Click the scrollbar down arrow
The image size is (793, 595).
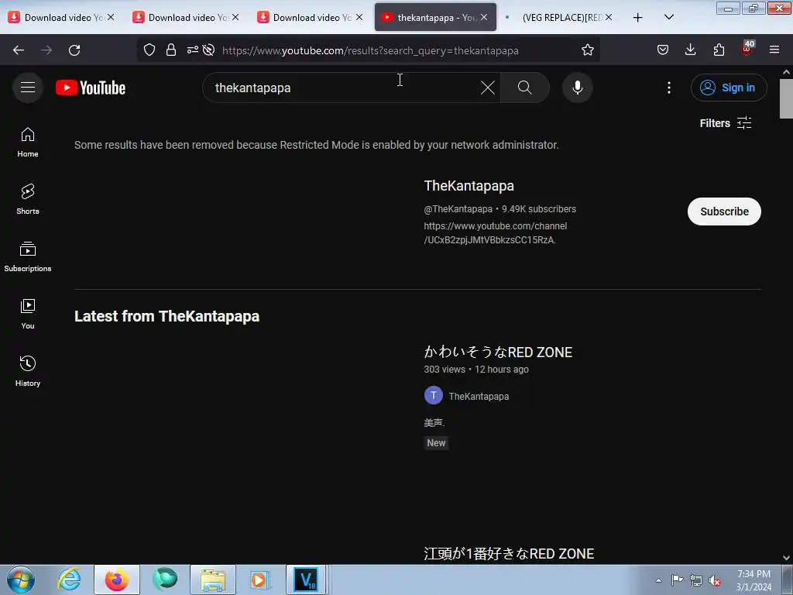coord(786,558)
